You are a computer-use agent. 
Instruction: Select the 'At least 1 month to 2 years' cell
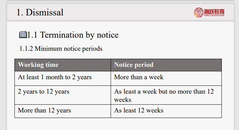pyautogui.click(x=63, y=78)
